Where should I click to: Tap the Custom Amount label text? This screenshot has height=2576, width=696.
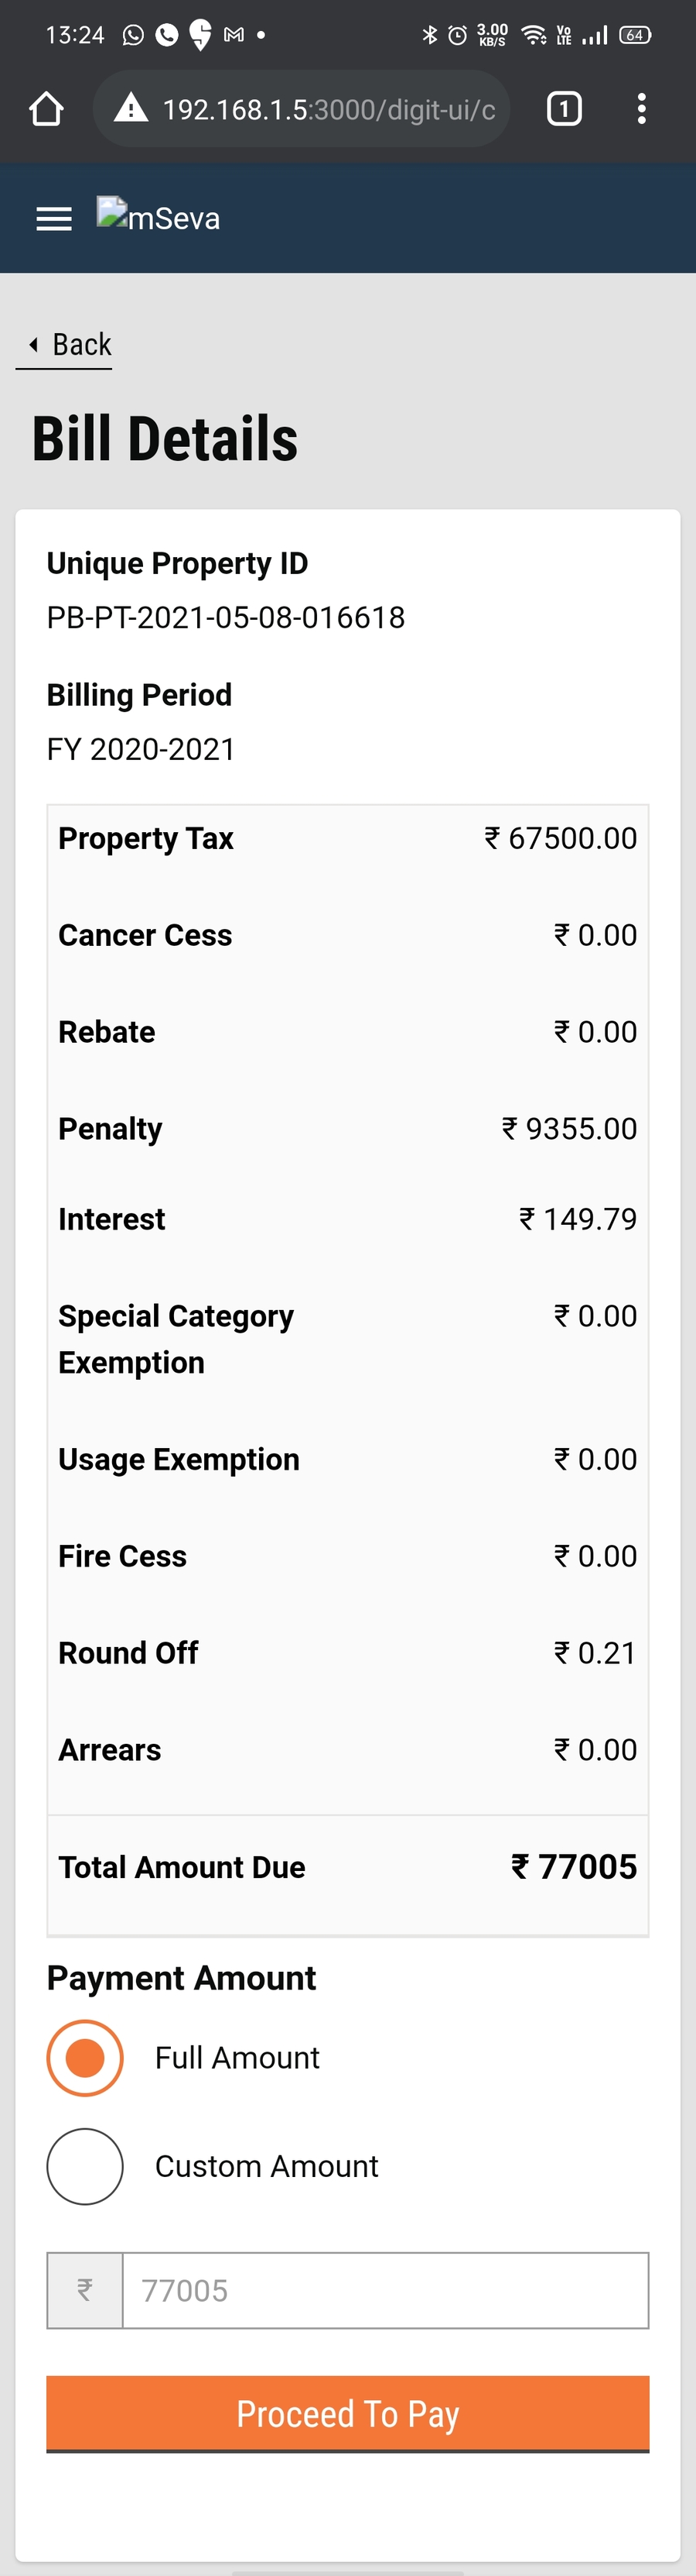[x=267, y=2166]
